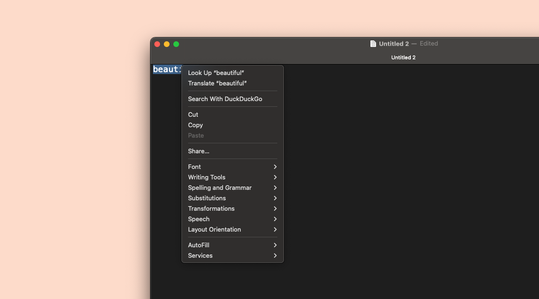This screenshot has height=299, width=539.
Task: Open the Share... menu entry
Action: tap(232, 151)
